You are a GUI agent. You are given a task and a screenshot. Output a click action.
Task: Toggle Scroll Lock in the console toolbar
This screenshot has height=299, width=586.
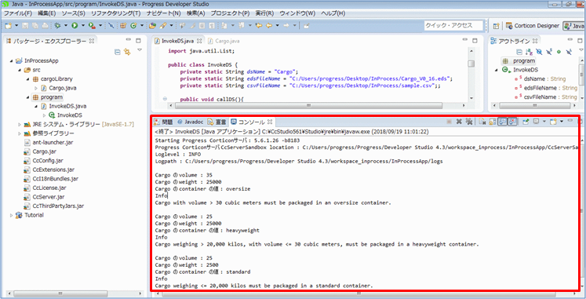[x=492, y=122]
